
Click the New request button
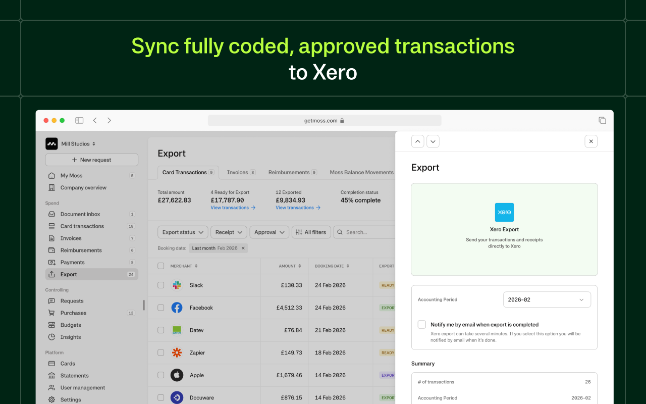coord(92,160)
